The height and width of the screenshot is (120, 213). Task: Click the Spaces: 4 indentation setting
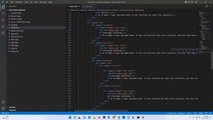[x=181, y=113]
